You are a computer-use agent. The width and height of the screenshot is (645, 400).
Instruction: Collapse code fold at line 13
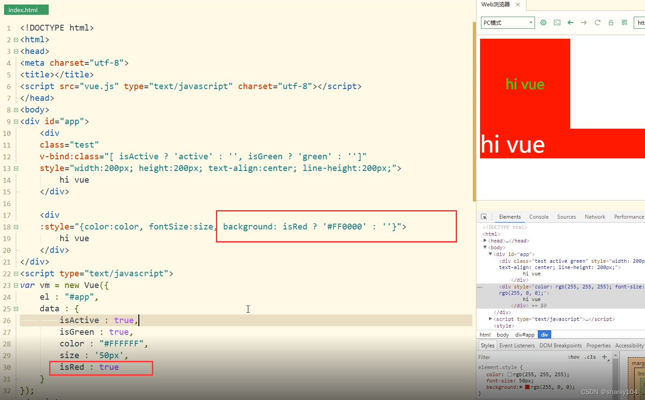[16, 168]
